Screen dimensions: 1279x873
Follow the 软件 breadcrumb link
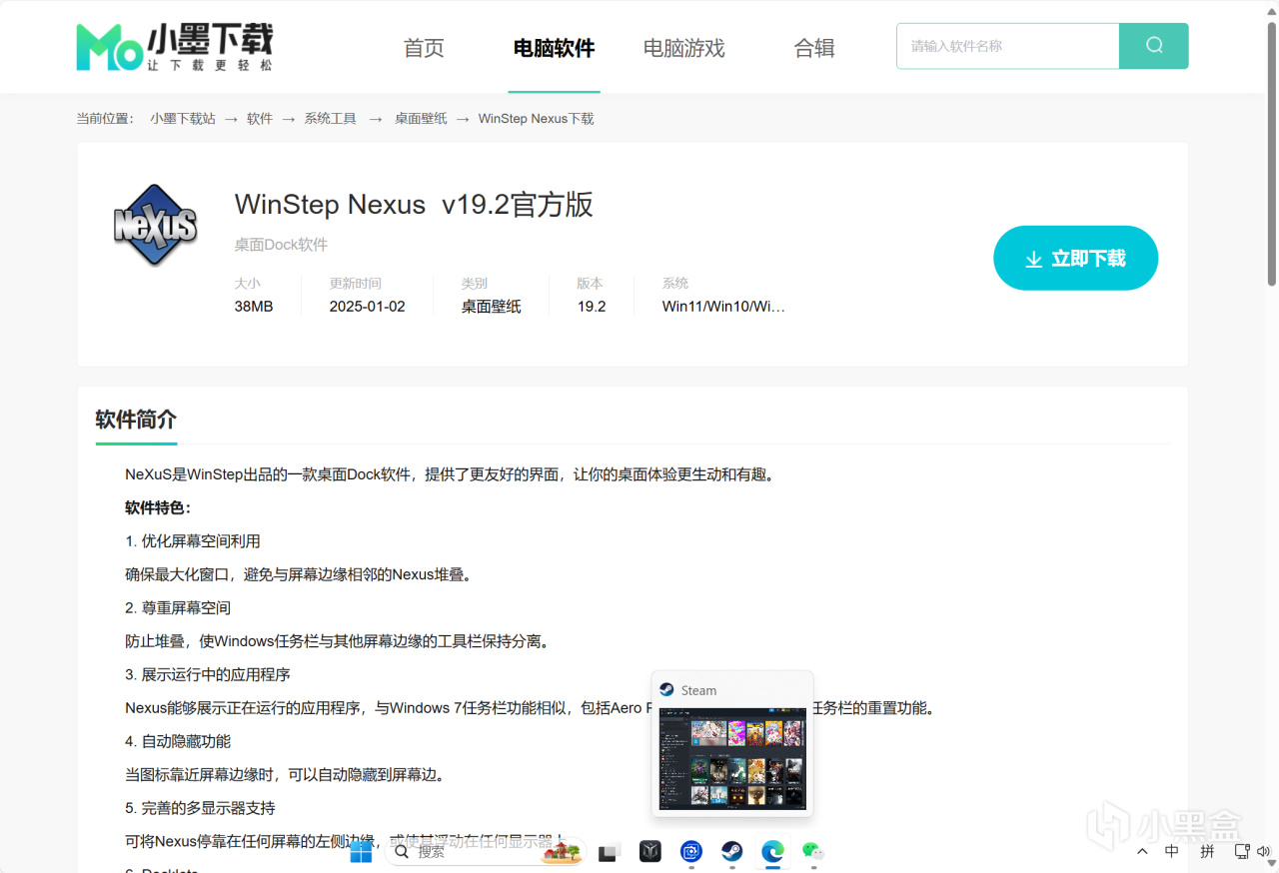coord(260,119)
